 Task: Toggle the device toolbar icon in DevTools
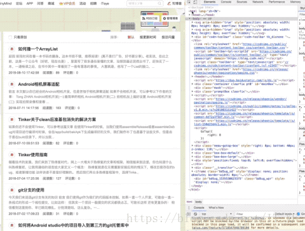click(x=195, y=2)
